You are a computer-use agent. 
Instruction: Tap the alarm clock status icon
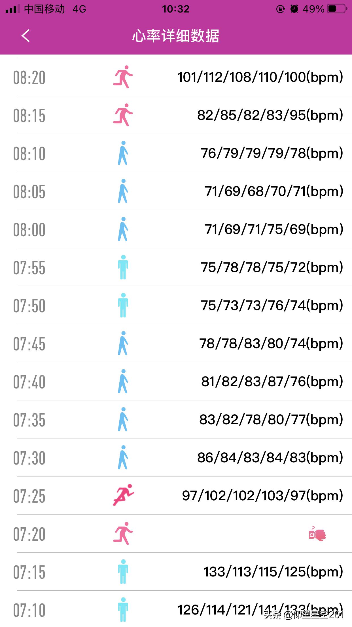(x=294, y=9)
